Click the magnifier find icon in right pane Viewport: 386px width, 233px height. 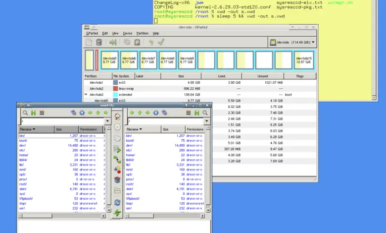point(205,113)
